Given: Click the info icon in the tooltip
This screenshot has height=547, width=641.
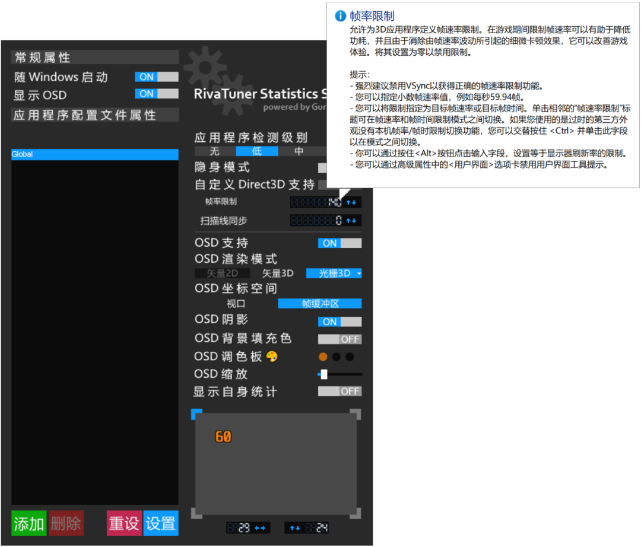Looking at the screenshot, I should coord(340,16).
